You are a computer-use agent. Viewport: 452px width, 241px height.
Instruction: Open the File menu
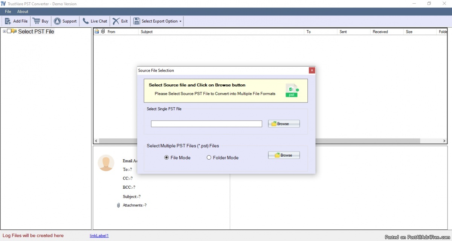click(x=8, y=11)
